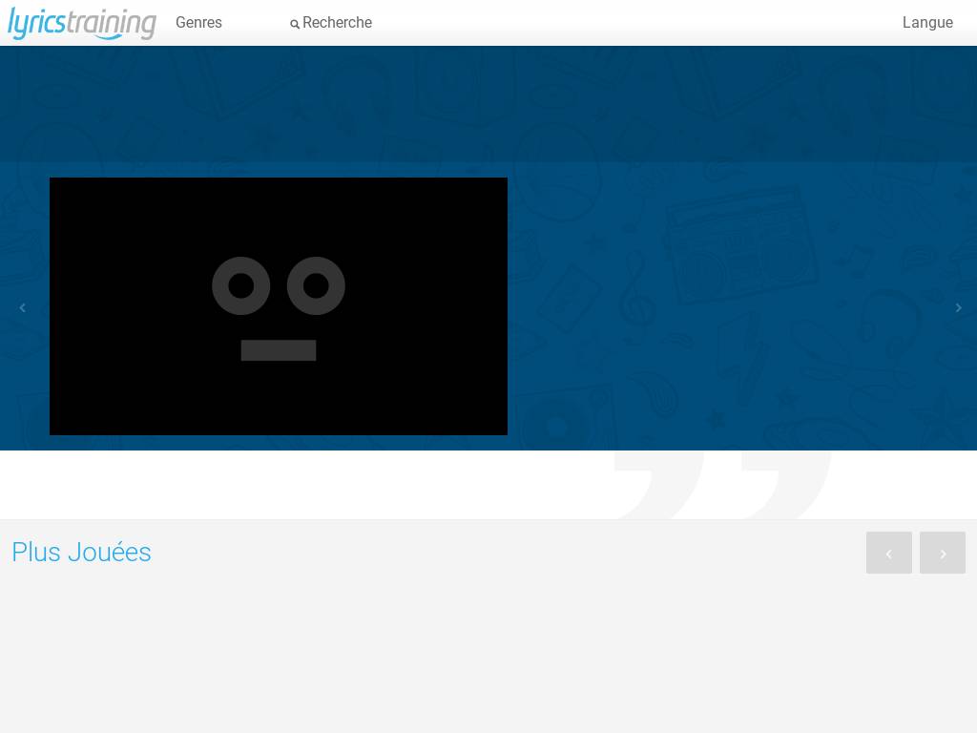Show previous Plus Jouées items

tap(888, 553)
